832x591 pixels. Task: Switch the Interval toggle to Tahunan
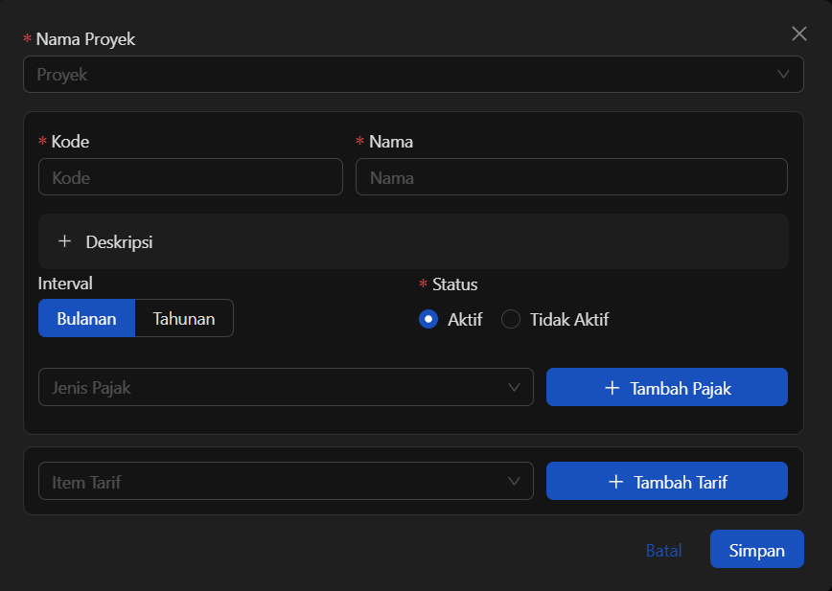(x=184, y=318)
